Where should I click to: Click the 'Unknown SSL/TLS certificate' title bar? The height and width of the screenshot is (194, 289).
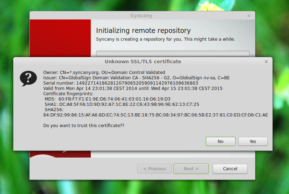[x=143, y=62]
